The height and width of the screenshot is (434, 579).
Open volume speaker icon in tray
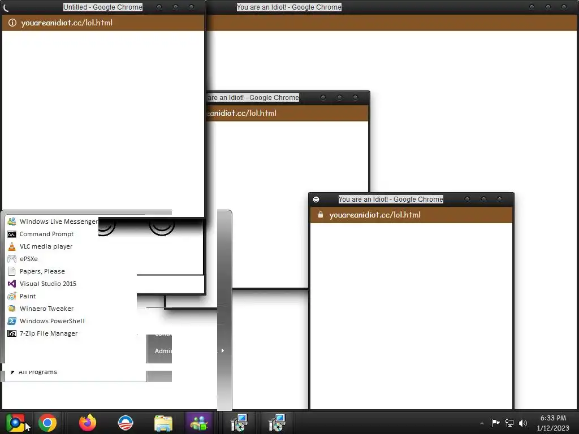[x=523, y=423]
